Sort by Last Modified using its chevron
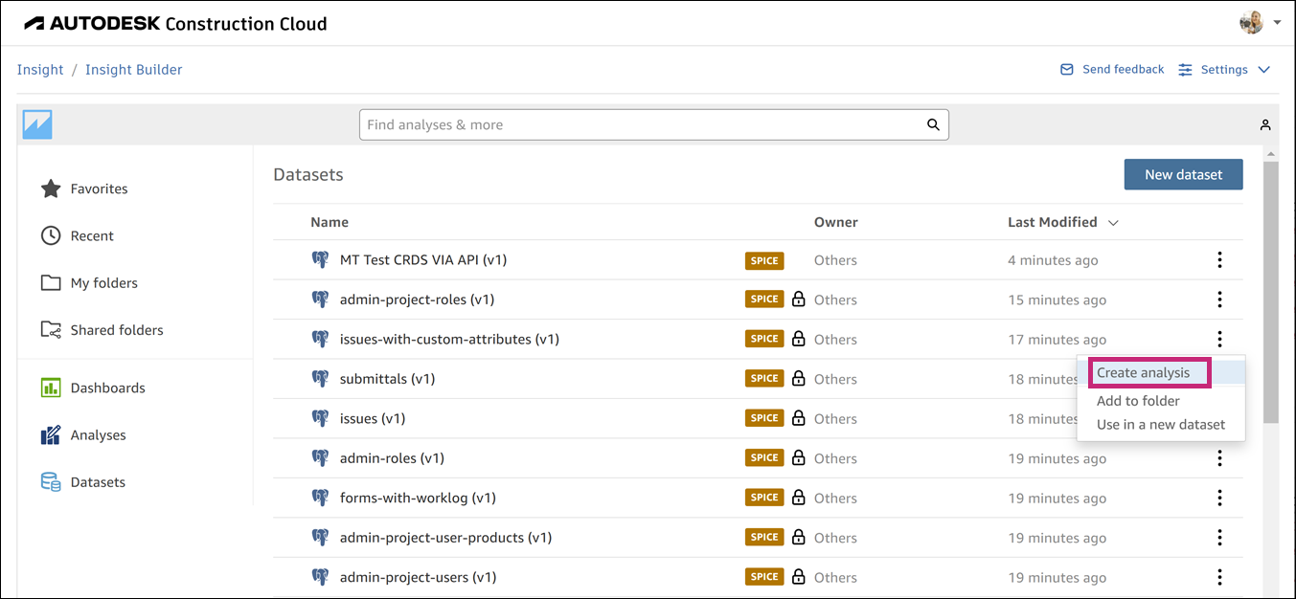Viewport: 1296px width, 599px height. [1112, 222]
